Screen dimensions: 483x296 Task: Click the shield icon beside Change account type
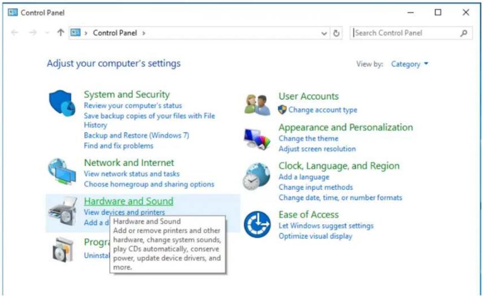[x=282, y=110]
